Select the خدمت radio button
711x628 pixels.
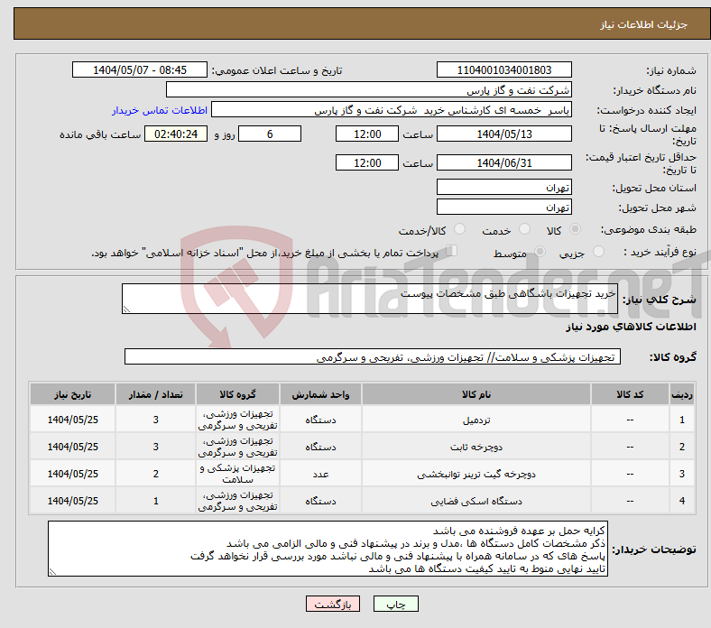pos(524,229)
